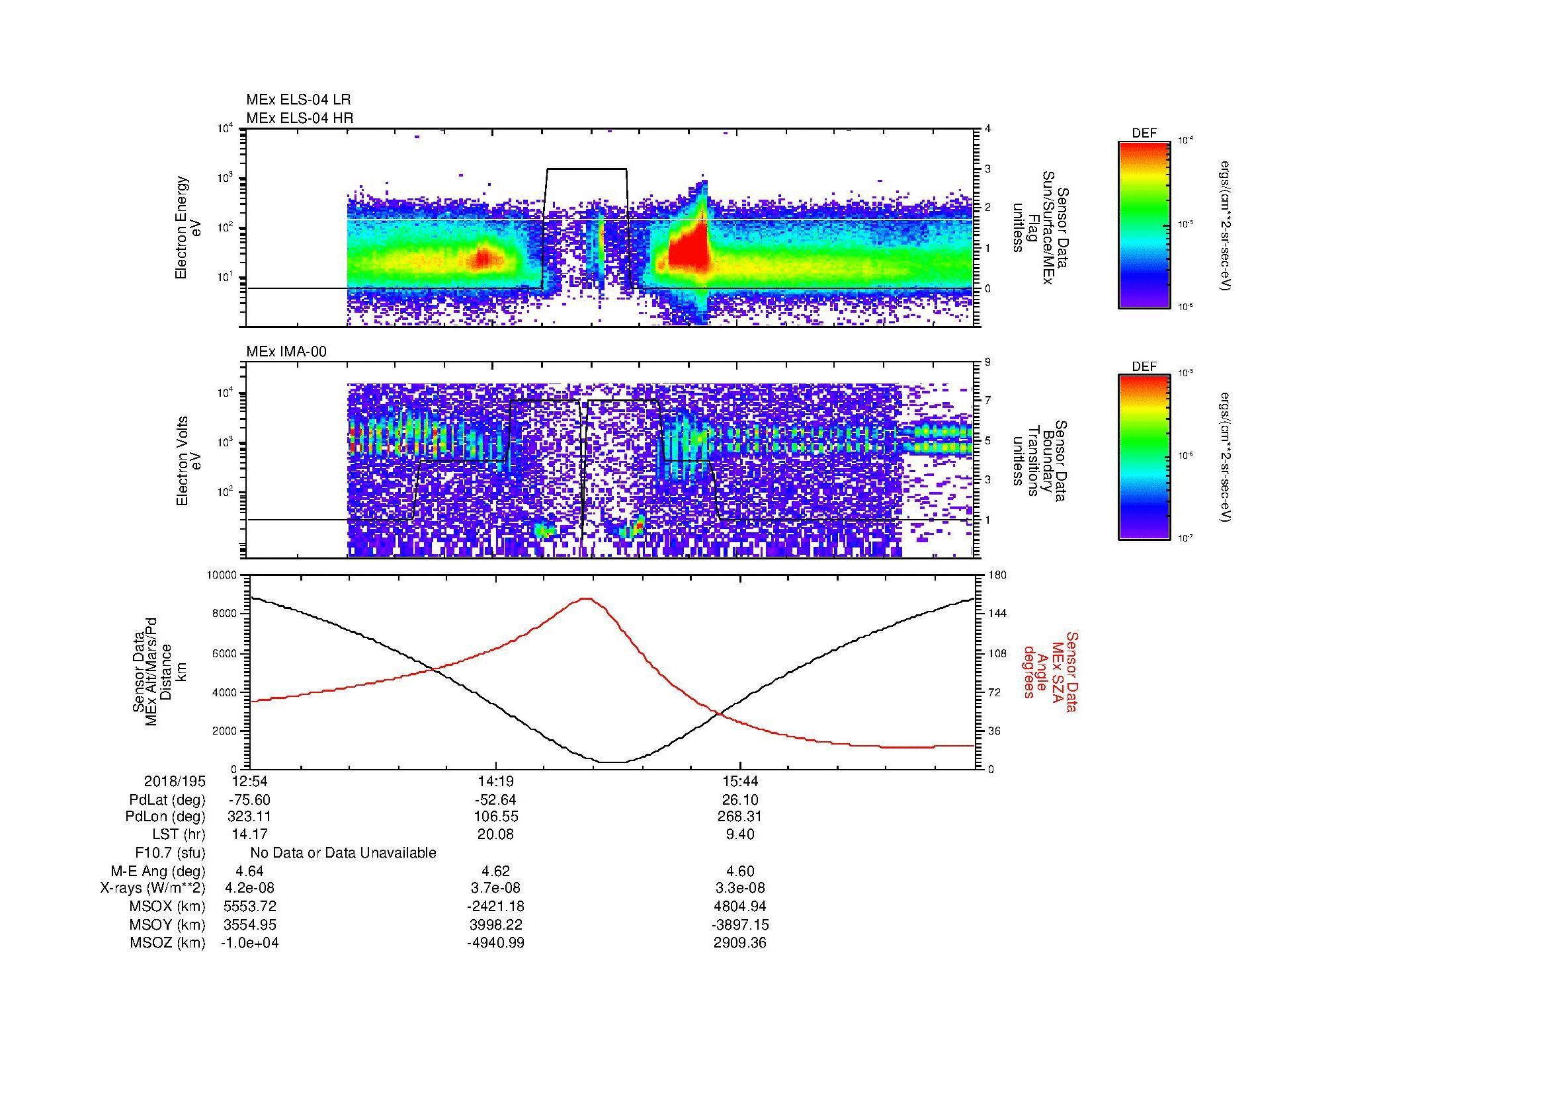Click the M-E Ang value 4.62
The image size is (1547, 1093).
[x=496, y=871]
